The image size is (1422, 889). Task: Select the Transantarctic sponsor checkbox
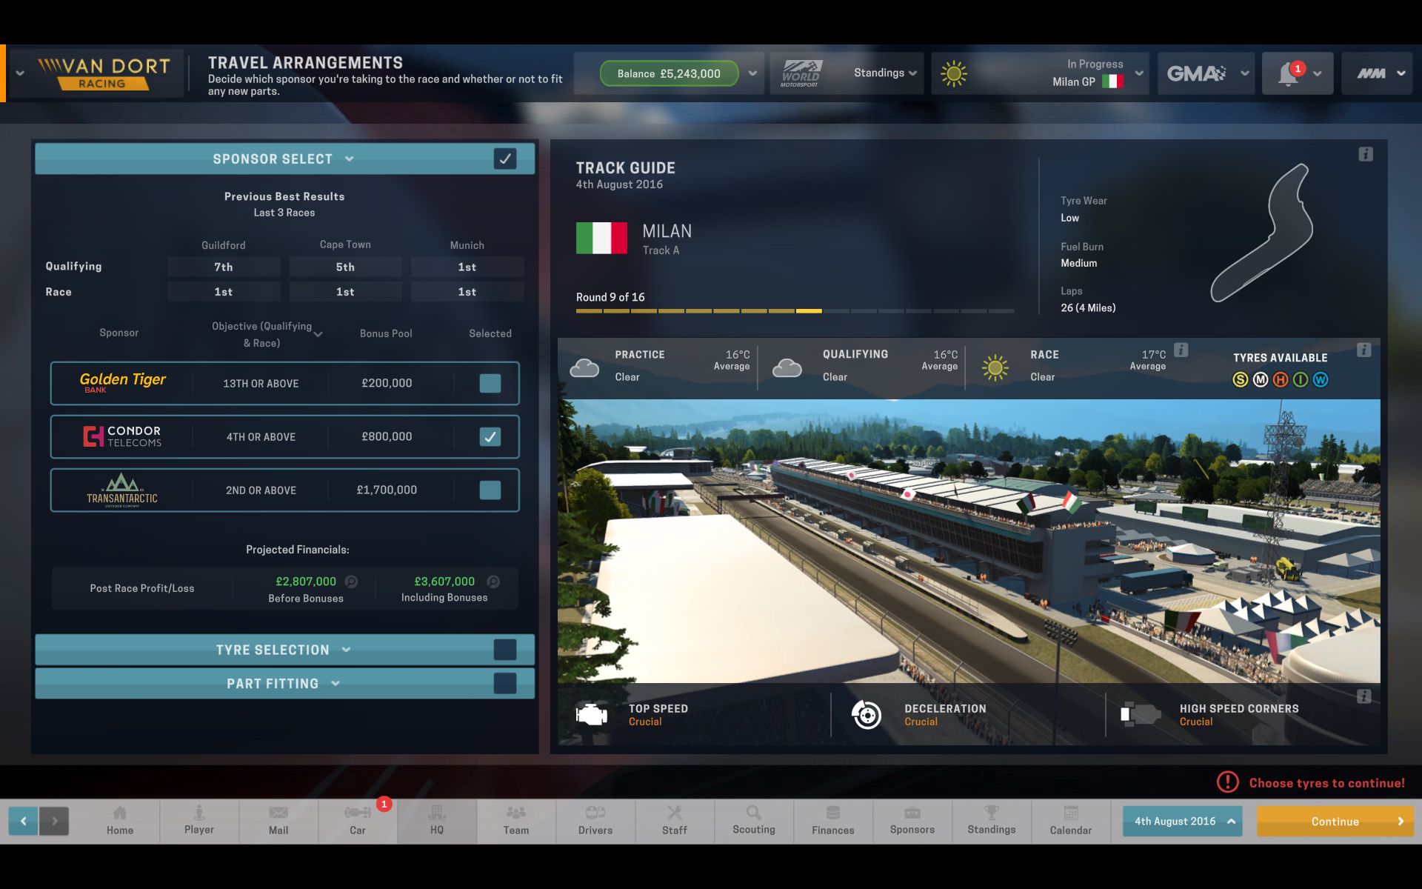click(x=490, y=490)
